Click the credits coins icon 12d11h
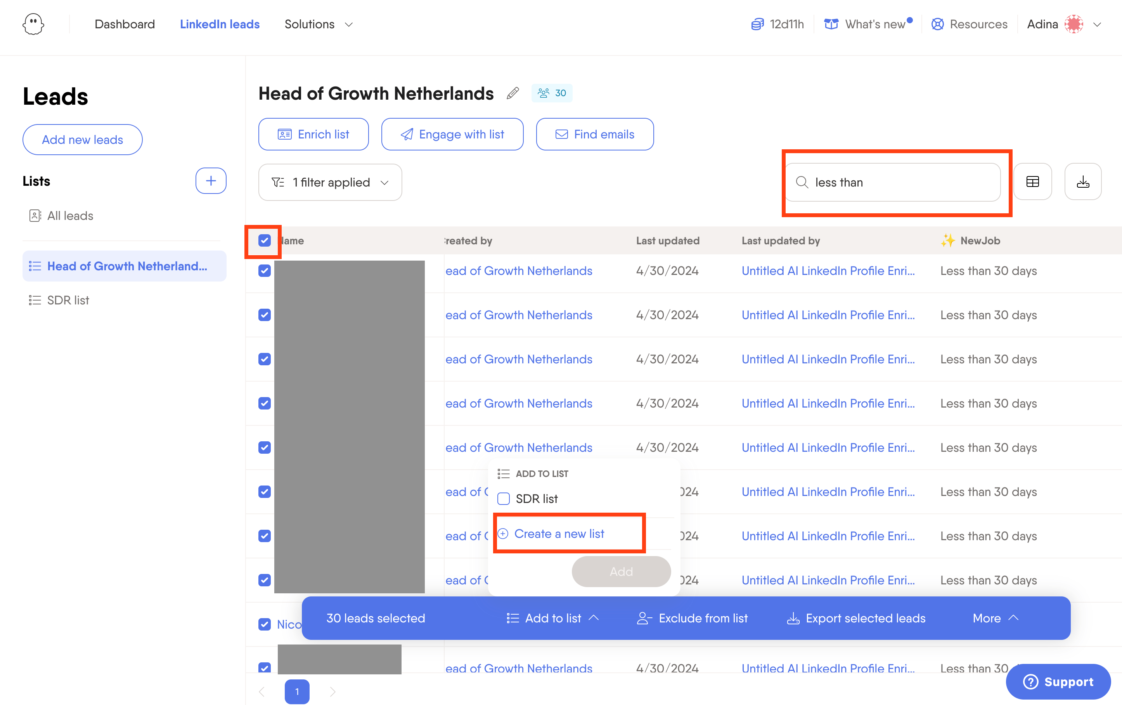This screenshot has height=705, width=1122. tap(757, 24)
